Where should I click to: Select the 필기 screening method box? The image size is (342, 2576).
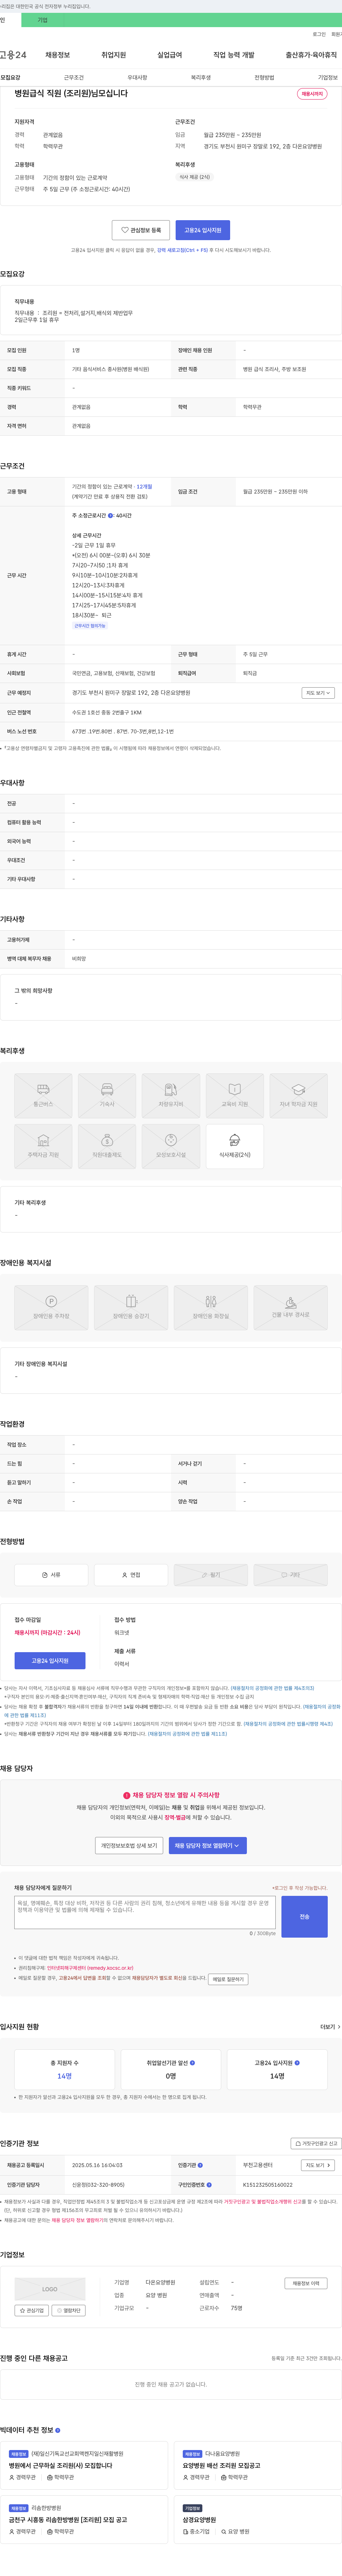point(211,1575)
